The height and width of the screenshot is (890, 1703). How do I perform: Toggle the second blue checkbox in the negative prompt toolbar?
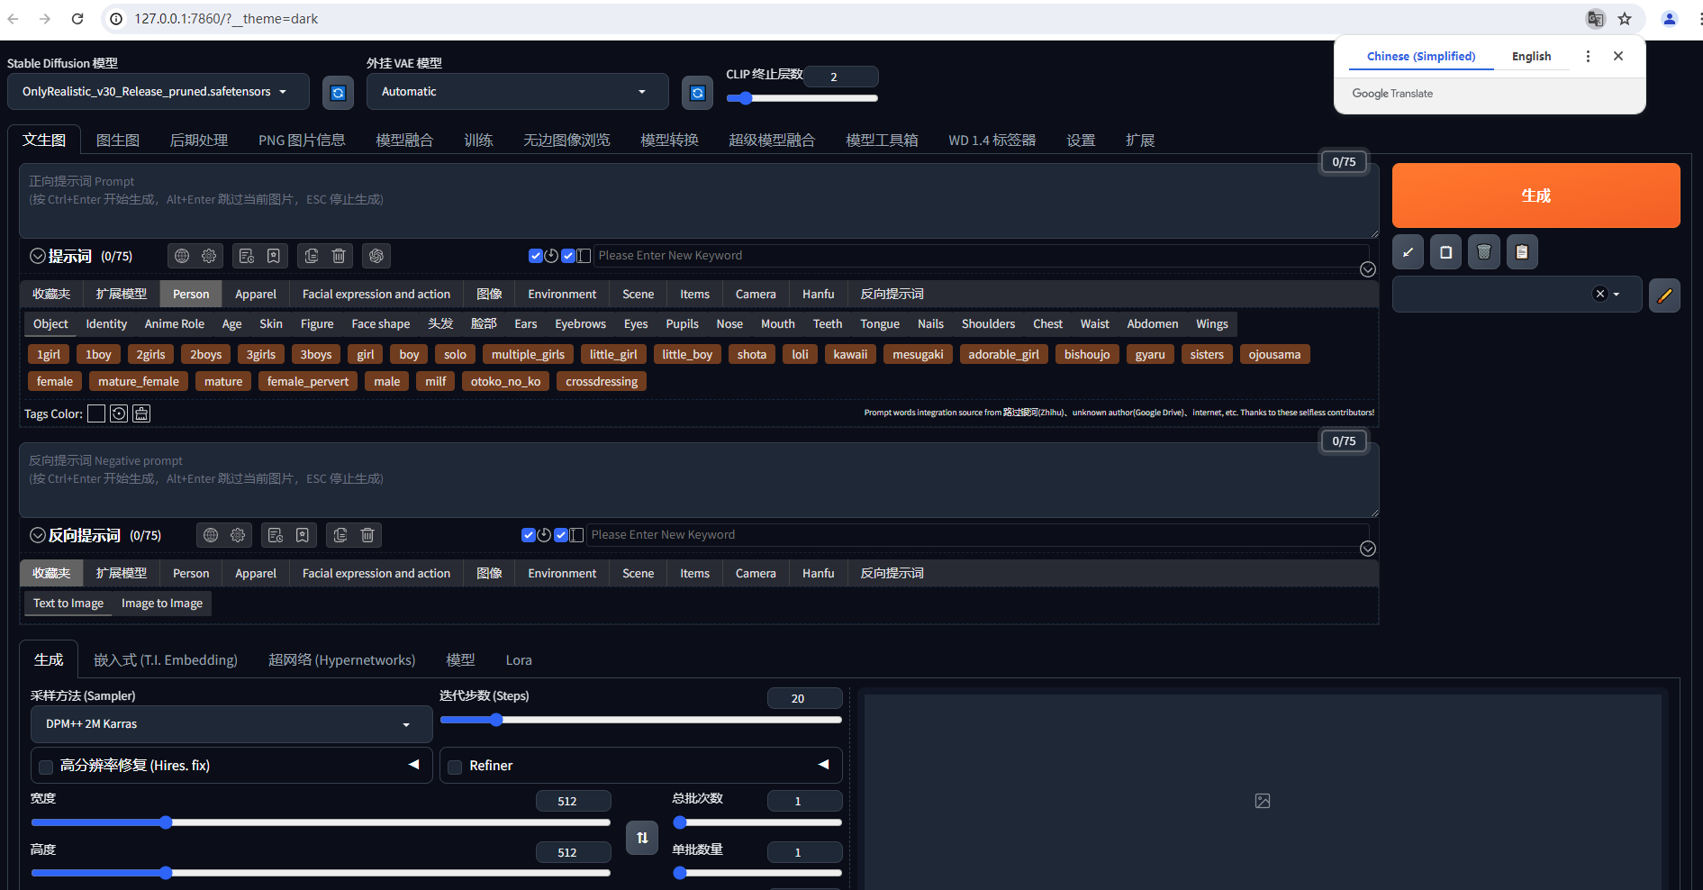coord(560,535)
